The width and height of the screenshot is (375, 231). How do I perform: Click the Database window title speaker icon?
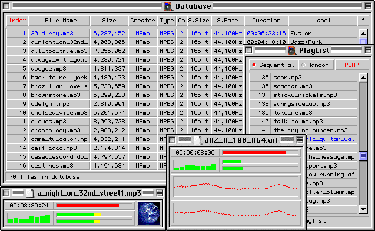point(168,6)
